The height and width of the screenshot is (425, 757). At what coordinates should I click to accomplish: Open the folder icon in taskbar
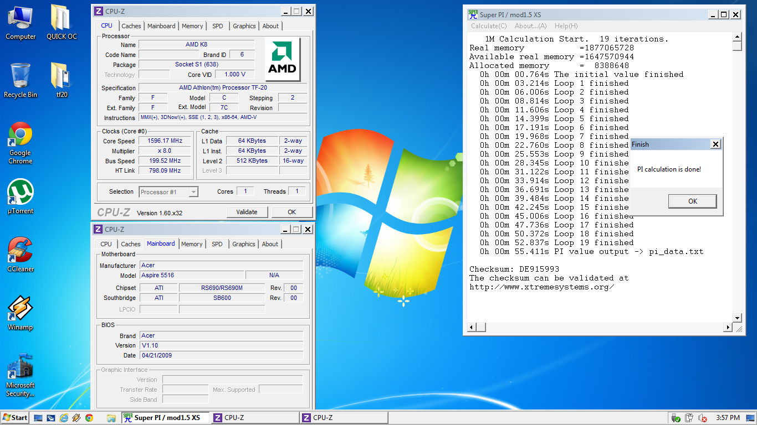point(111,418)
